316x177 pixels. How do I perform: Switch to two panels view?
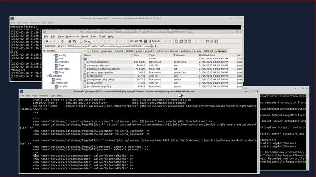coord(185,41)
